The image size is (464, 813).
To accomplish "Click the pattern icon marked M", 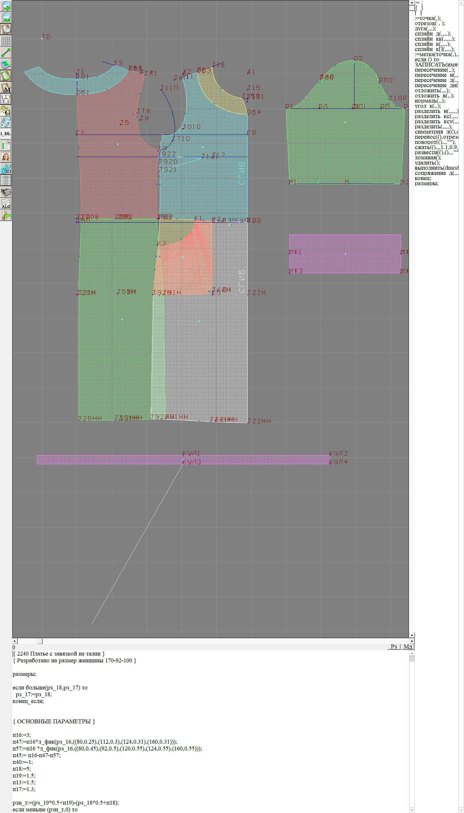I will 6,87.
